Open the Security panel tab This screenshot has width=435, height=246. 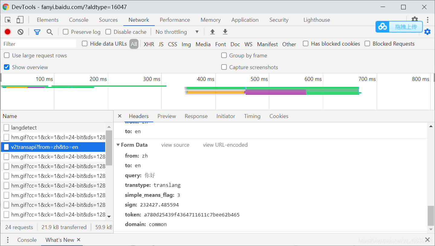(279, 20)
